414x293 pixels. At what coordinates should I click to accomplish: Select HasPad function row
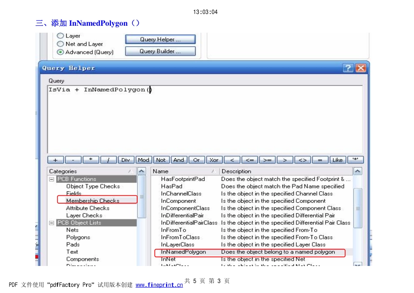(252, 186)
